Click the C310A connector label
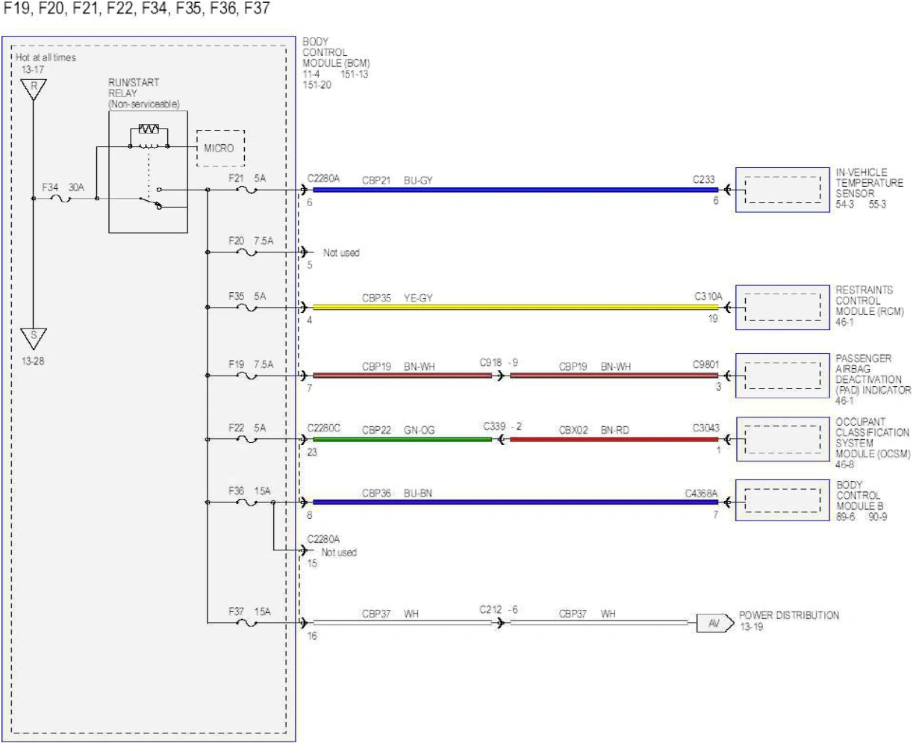913x743 pixels. (x=708, y=296)
